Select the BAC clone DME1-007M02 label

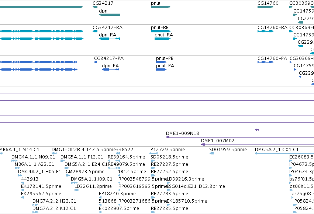pyautogui.click(x=218, y=140)
